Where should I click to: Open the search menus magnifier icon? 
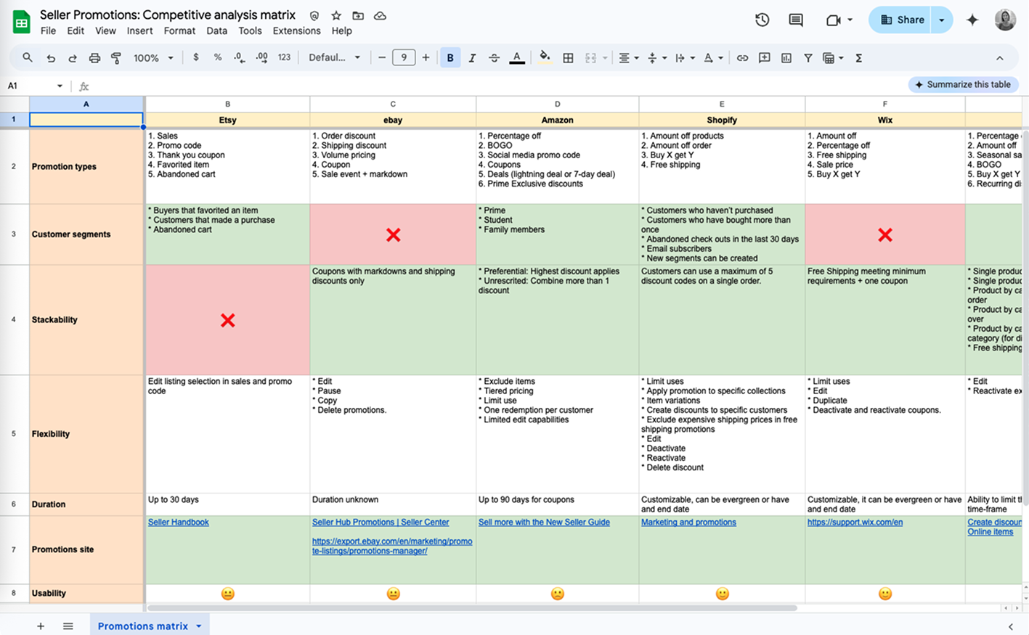click(28, 57)
